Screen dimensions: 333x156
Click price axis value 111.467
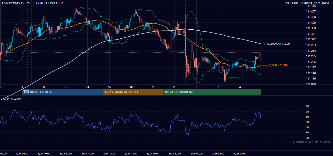tap(311, 11)
